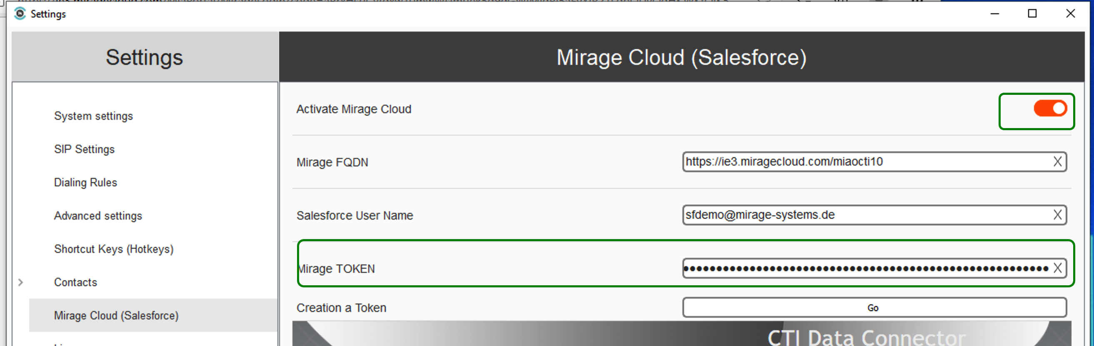1094x346 pixels.
Task: Click the Salesforce User Name label
Action: pyautogui.click(x=355, y=215)
